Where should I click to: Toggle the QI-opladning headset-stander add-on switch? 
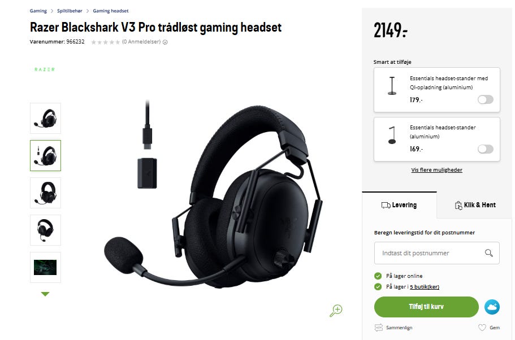486,99
